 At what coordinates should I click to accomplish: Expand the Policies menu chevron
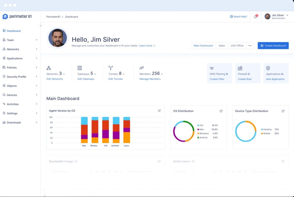36,67
